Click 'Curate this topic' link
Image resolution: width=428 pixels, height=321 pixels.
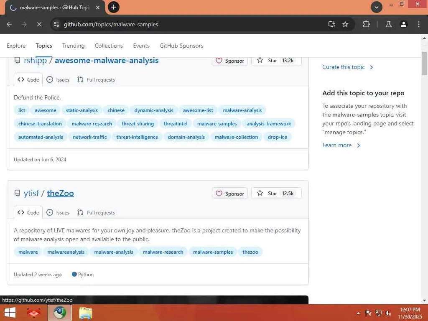(347, 67)
